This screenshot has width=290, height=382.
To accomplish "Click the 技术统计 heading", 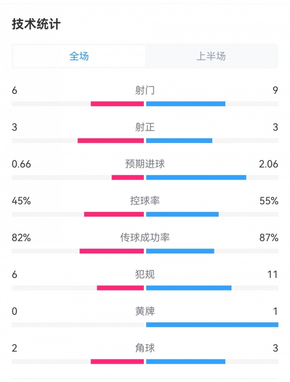I will pos(36,24).
